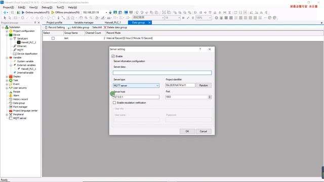Open the Tool menu
The image size is (324, 182).
(60, 7)
